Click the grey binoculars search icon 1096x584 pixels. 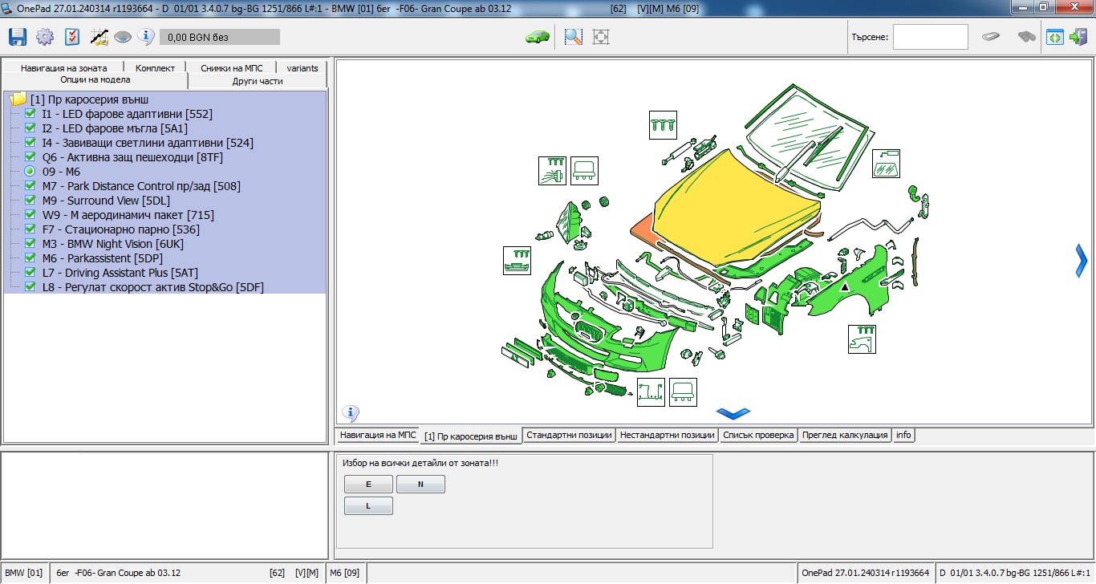pyautogui.click(x=1026, y=37)
